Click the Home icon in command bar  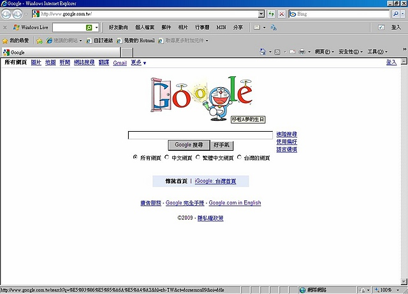pyautogui.click(x=263, y=52)
